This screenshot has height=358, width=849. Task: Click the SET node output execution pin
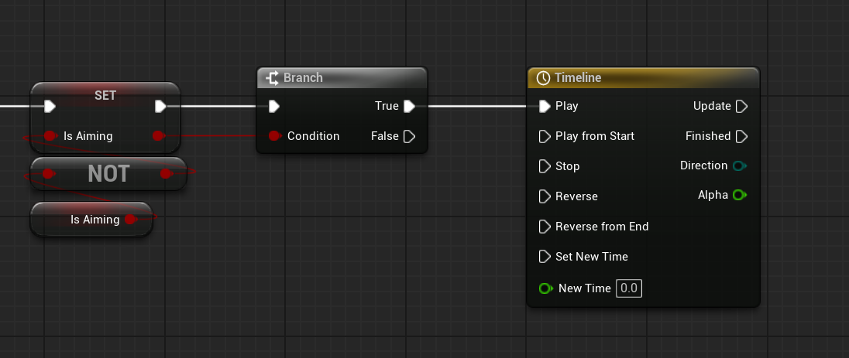coord(160,106)
